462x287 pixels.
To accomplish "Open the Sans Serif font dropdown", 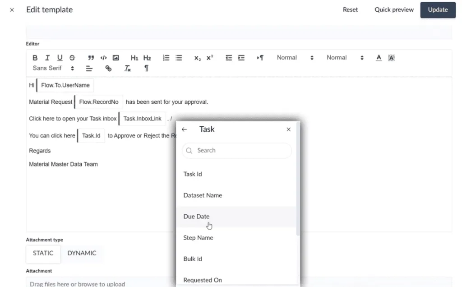I will click(53, 69).
